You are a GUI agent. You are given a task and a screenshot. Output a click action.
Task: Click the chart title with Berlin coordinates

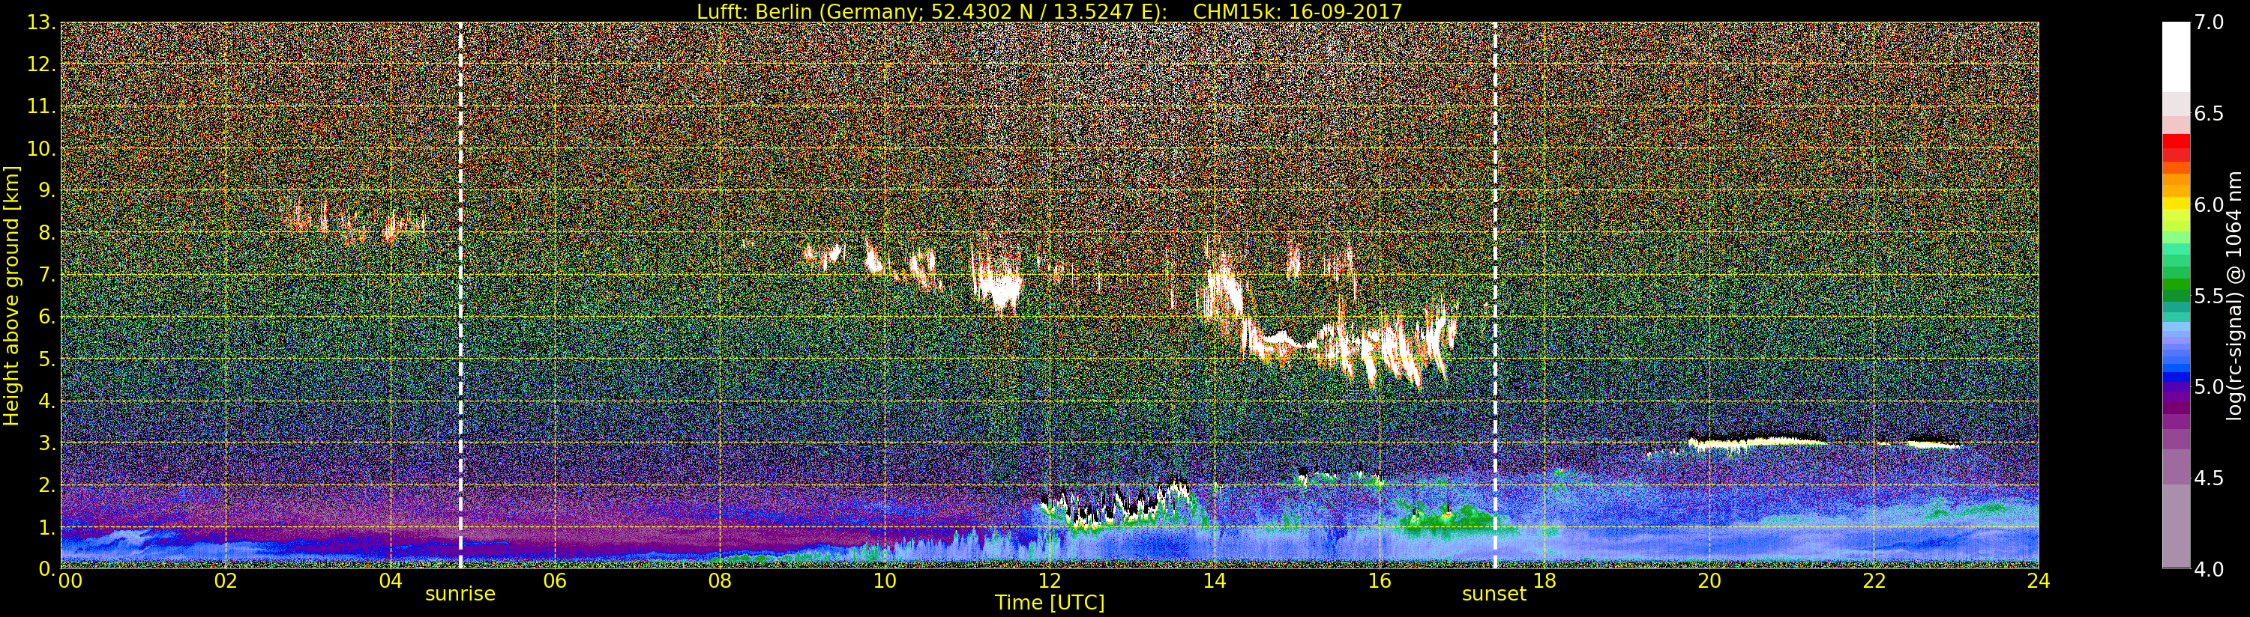pos(1049,11)
